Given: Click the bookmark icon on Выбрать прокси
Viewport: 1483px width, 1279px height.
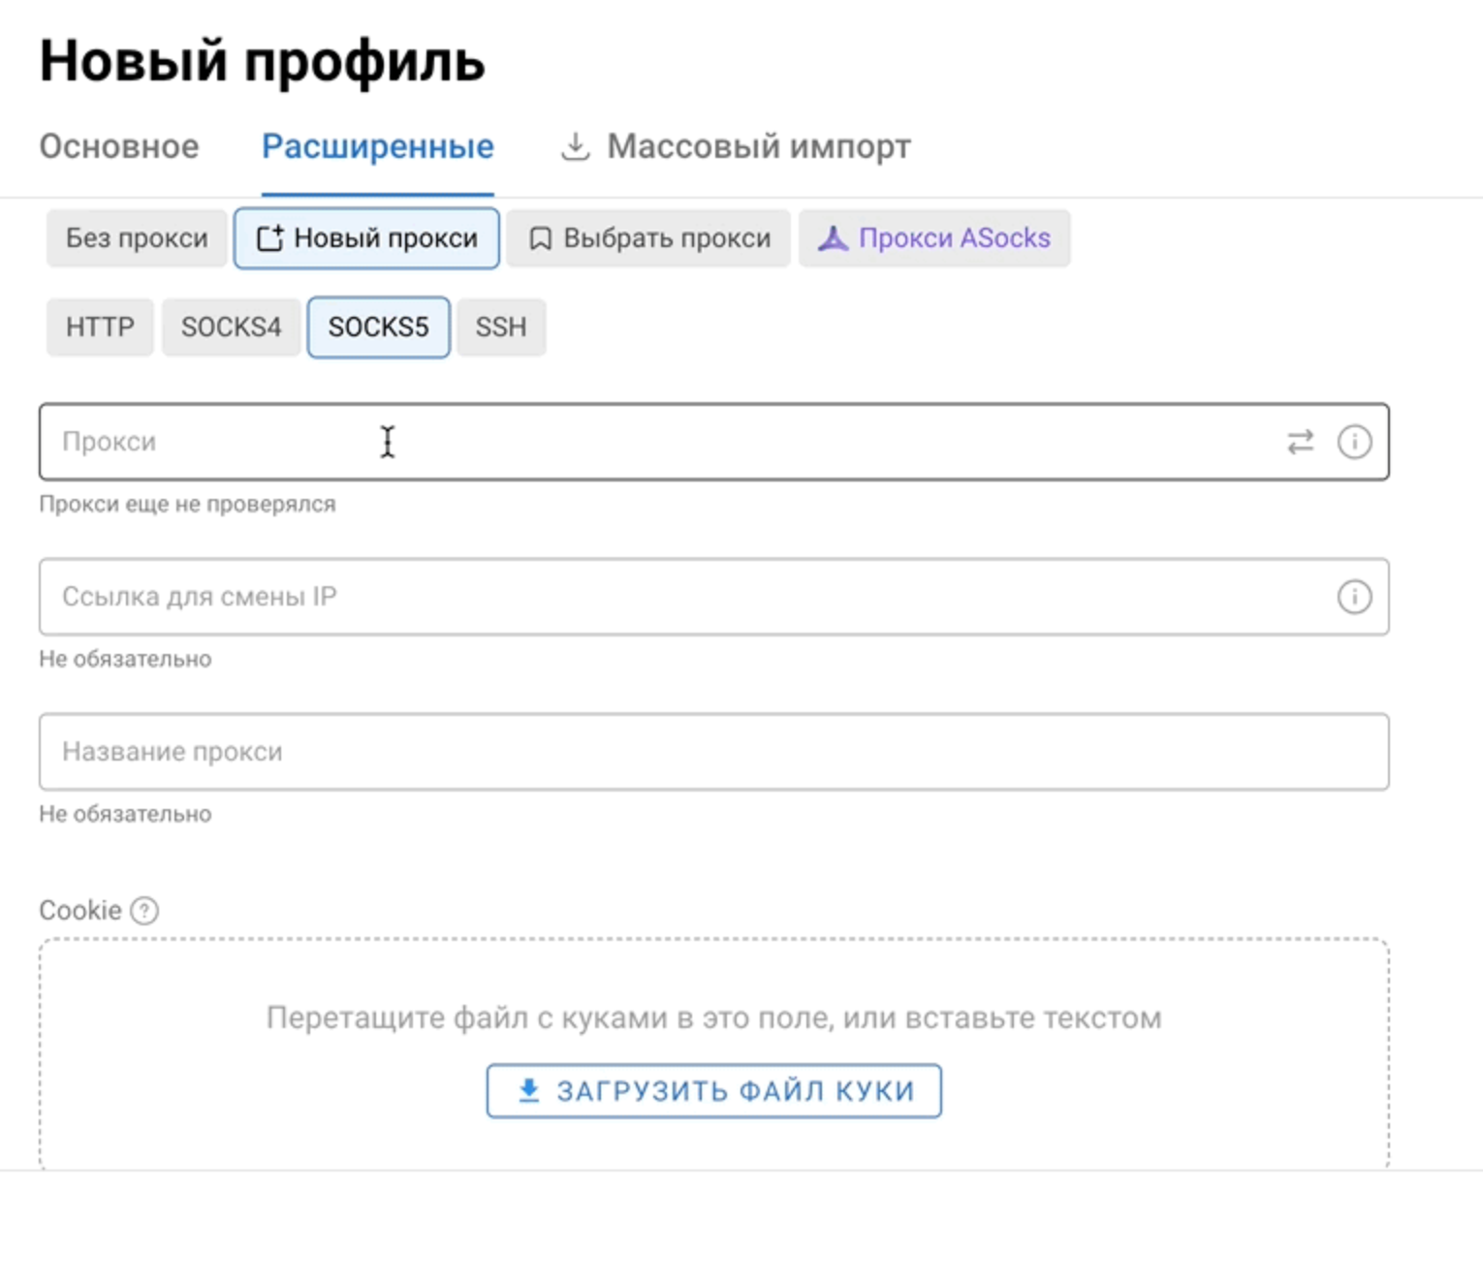Looking at the screenshot, I should tap(540, 237).
